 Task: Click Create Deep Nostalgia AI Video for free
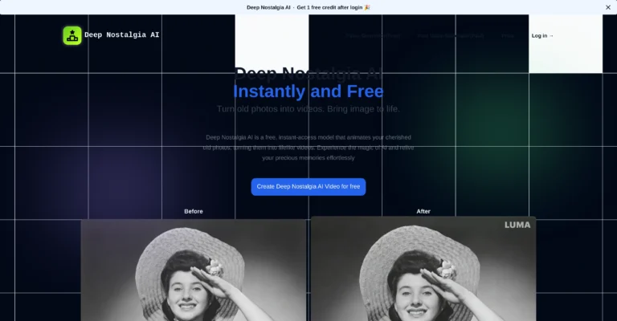pyautogui.click(x=308, y=187)
